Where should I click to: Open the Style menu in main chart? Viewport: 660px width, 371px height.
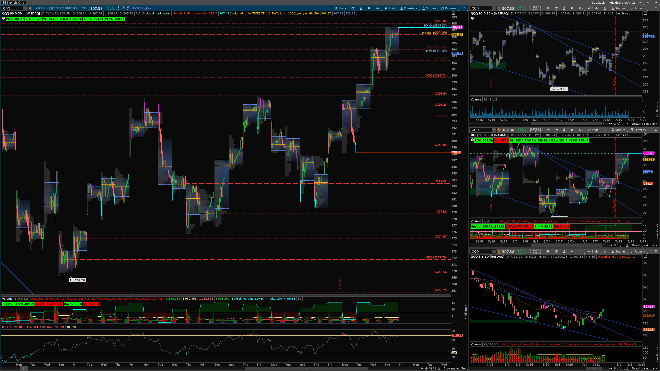click(390, 8)
